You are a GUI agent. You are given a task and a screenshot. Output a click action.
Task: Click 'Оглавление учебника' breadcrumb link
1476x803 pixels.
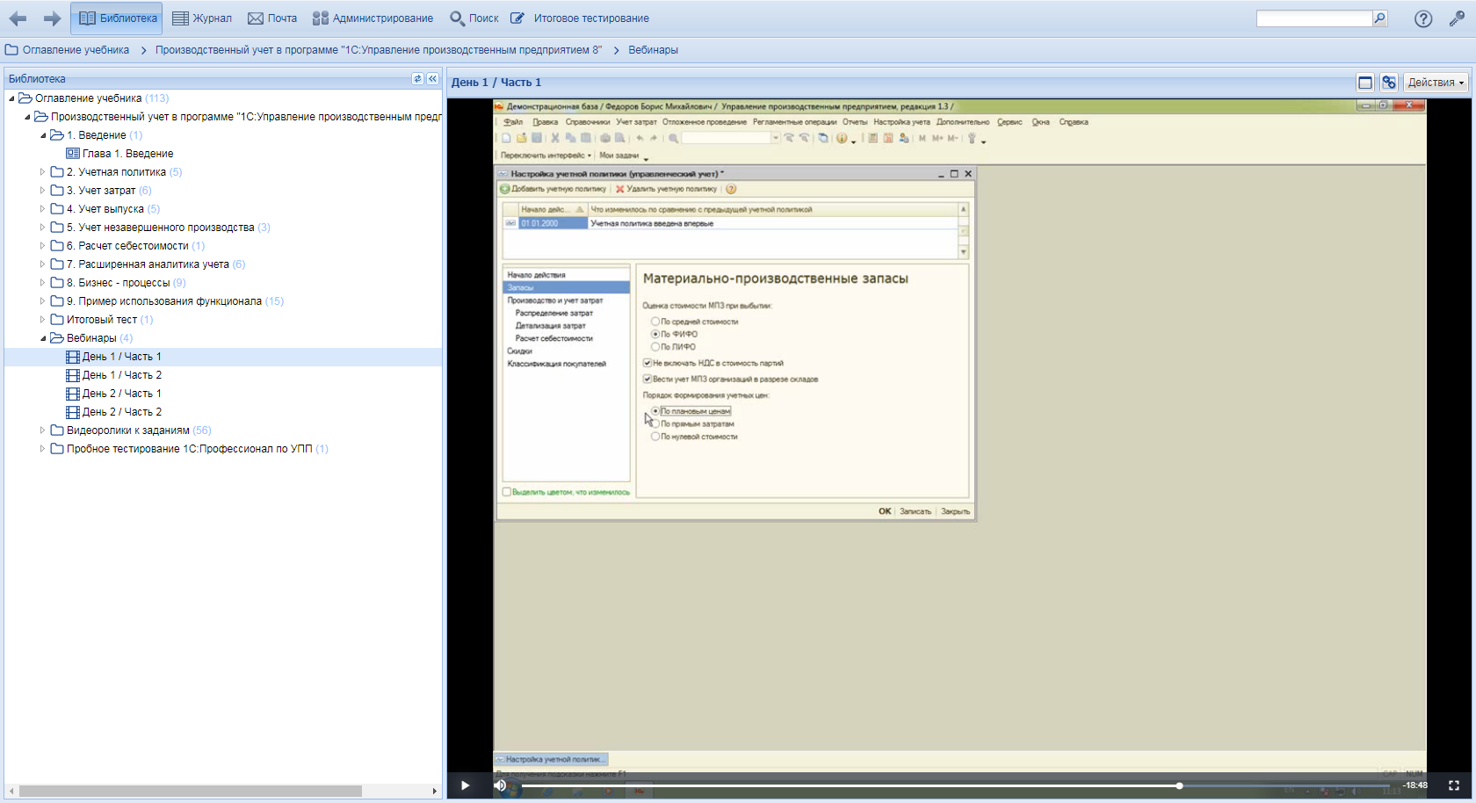click(x=76, y=50)
